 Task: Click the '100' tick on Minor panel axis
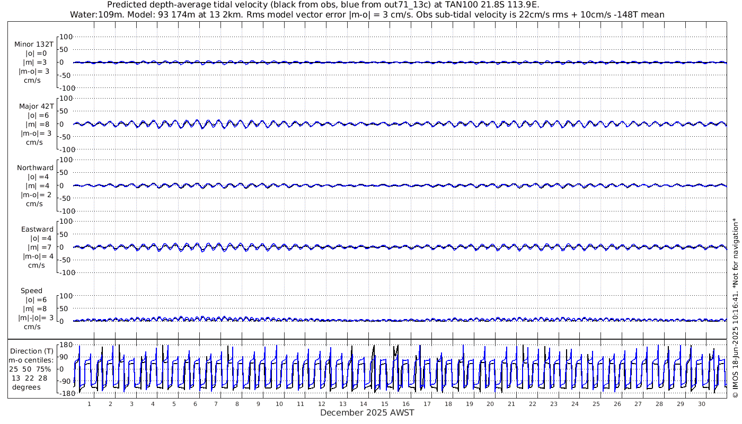[x=66, y=37]
